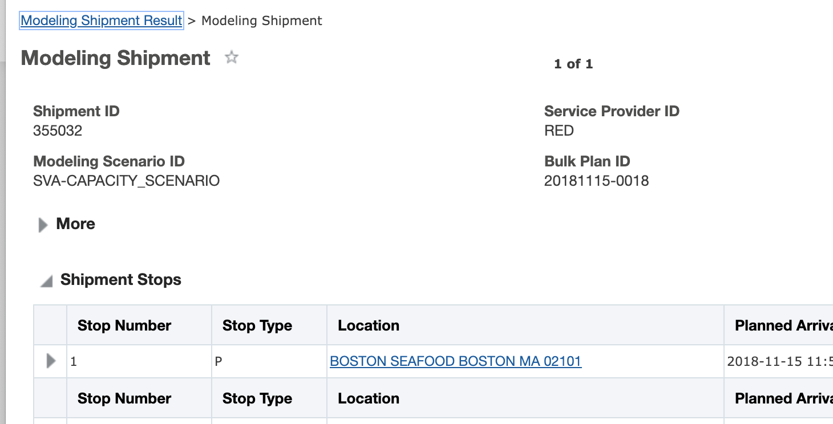The height and width of the screenshot is (424, 833).
Task: Click upper Planned Arrival column header
Action: pyautogui.click(x=783, y=325)
